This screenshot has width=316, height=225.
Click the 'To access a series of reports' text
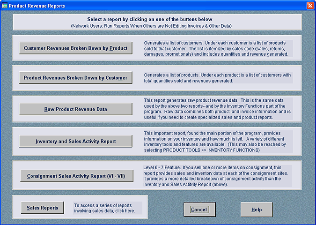(103, 208)
